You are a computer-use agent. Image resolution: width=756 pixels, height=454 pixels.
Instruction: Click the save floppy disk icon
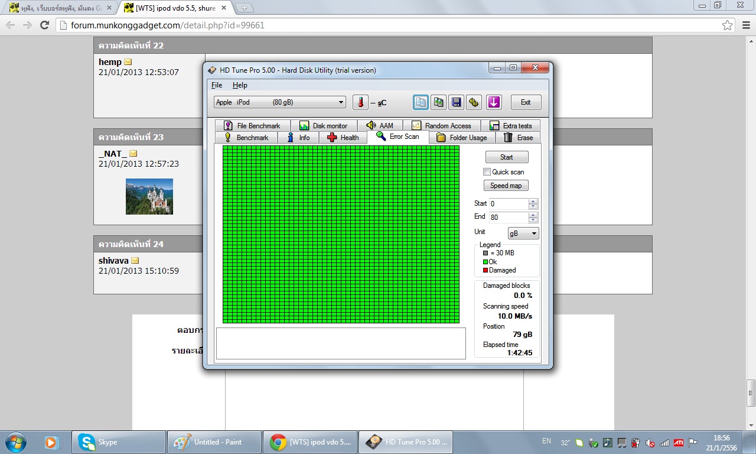456,102
